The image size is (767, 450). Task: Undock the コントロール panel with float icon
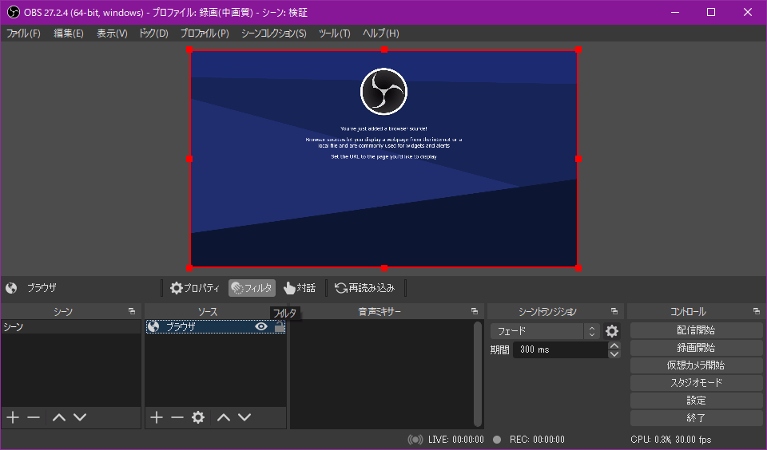(757, 311)
